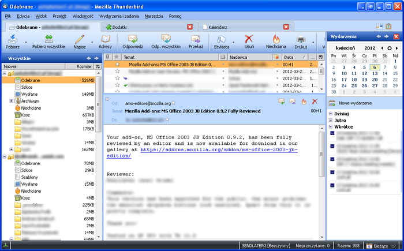Close the Dodatki tab

190,27
